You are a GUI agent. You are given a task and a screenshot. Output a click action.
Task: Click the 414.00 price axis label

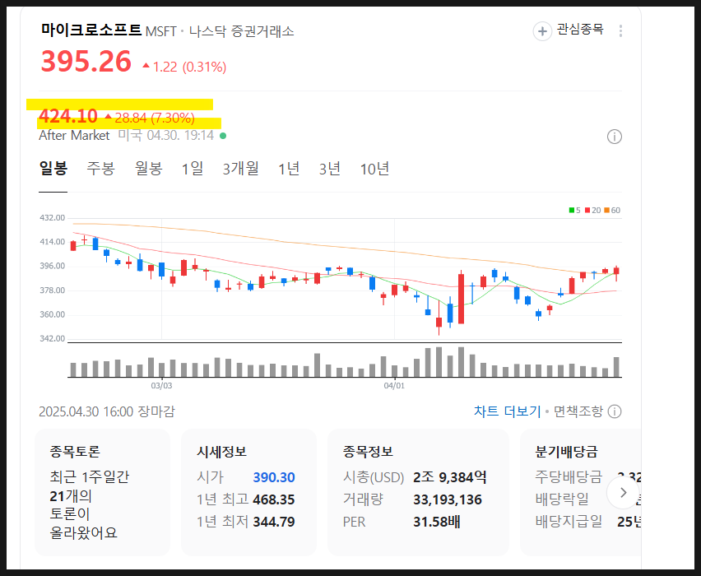click(x=53, y=242)
